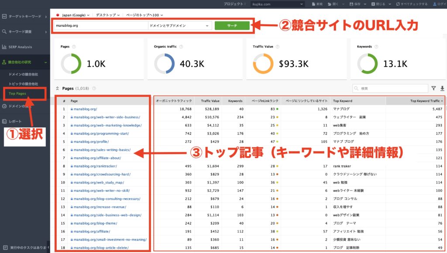Open the デスクトップ device dropdown
Screen dimensions: 447x253
pyautogui.click(x=107, y=15)
